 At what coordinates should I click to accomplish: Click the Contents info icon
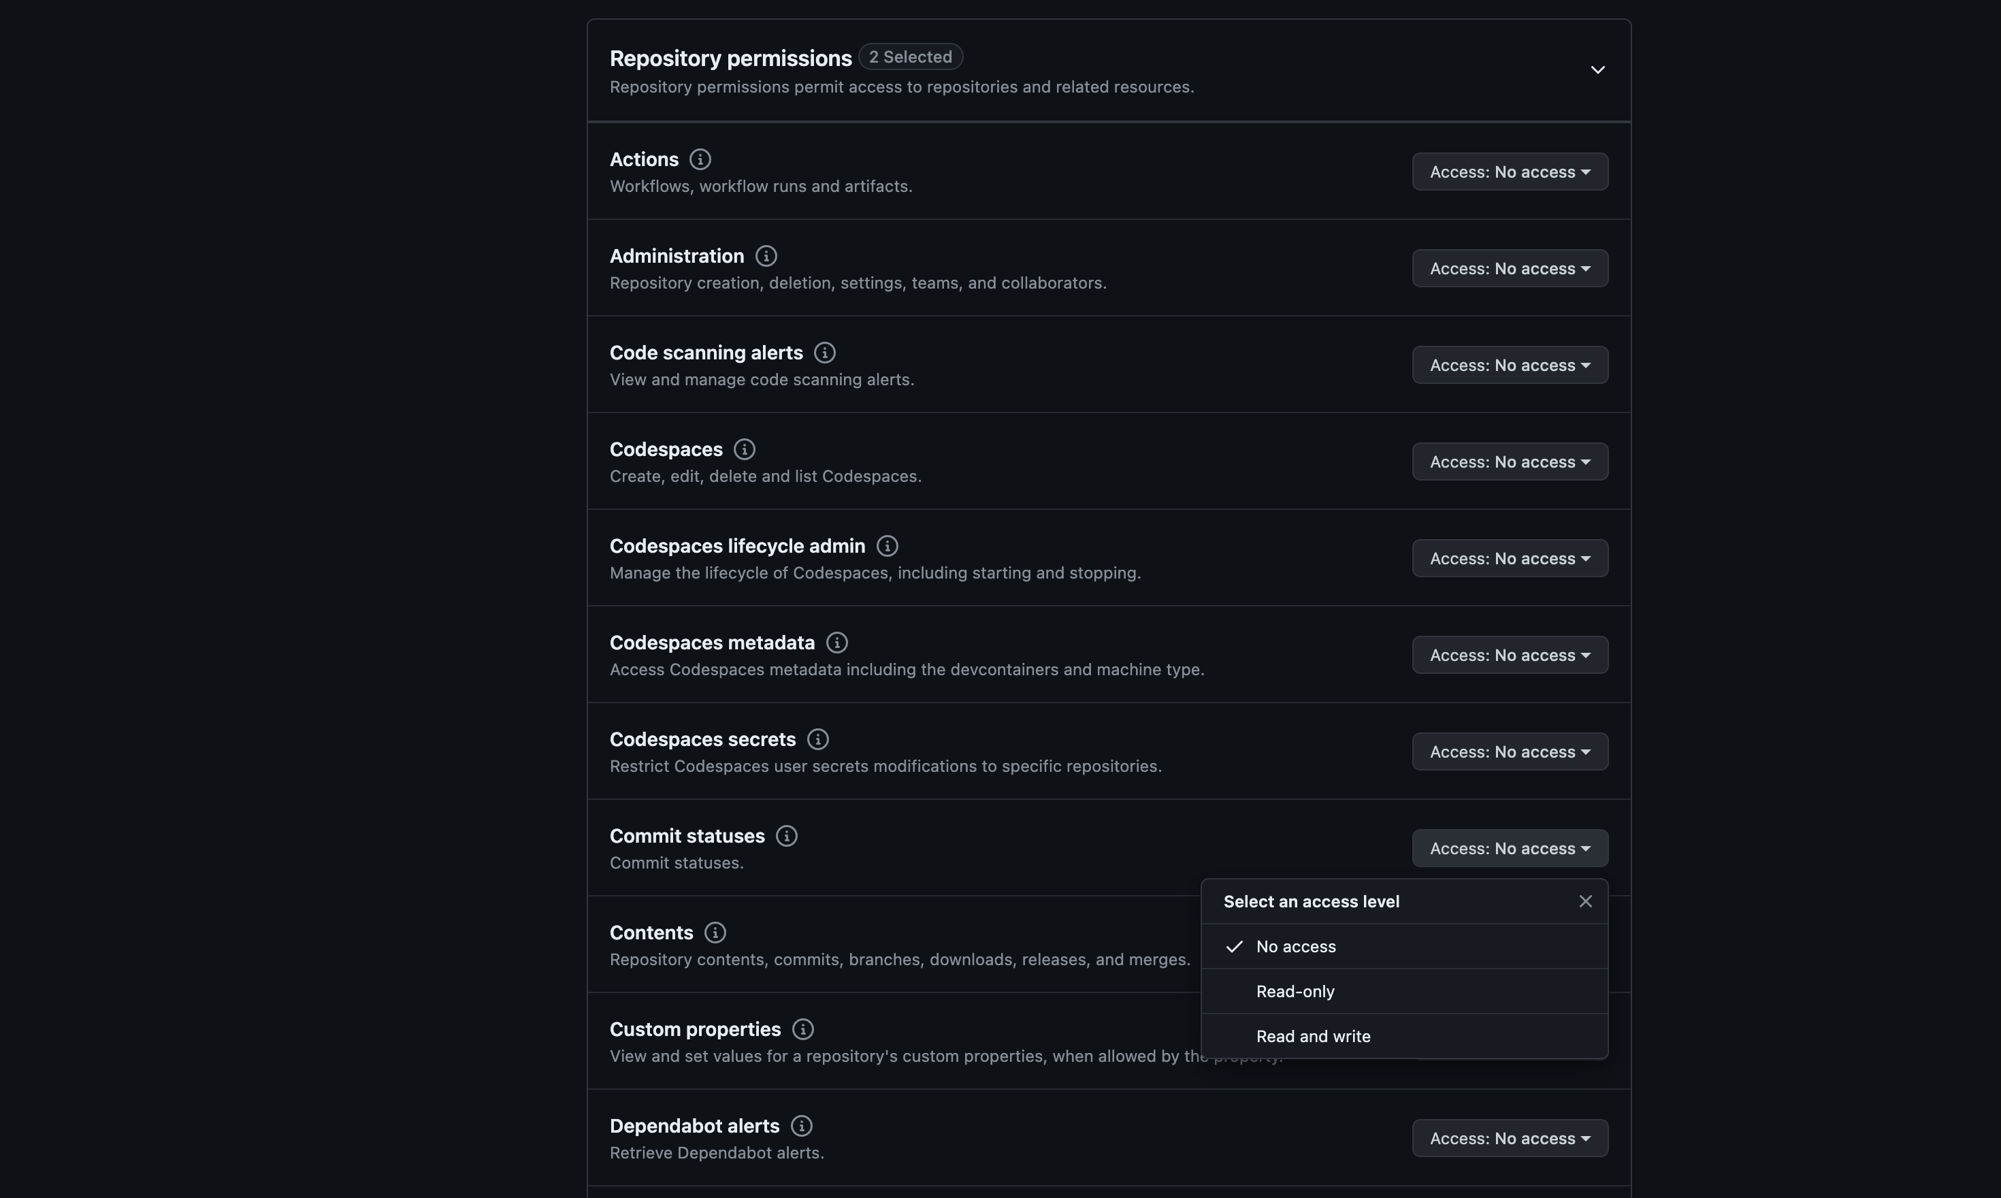point(715,933)
